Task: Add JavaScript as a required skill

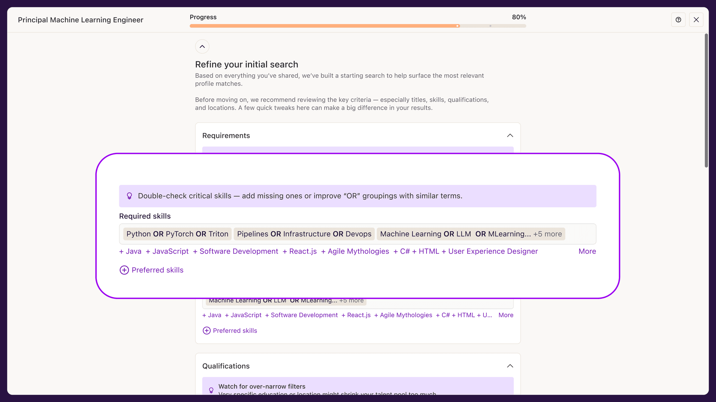Action: coord(167,251)
